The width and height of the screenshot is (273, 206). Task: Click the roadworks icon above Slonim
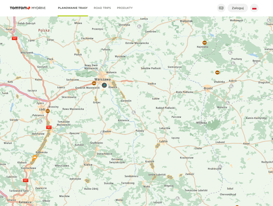269,20
